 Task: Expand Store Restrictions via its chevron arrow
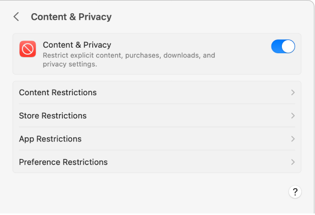[x=293, y=116]
